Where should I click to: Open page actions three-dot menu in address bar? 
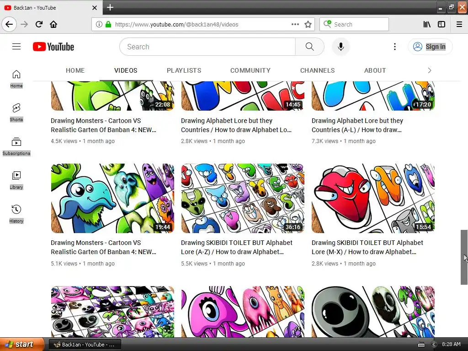(295, 24)
